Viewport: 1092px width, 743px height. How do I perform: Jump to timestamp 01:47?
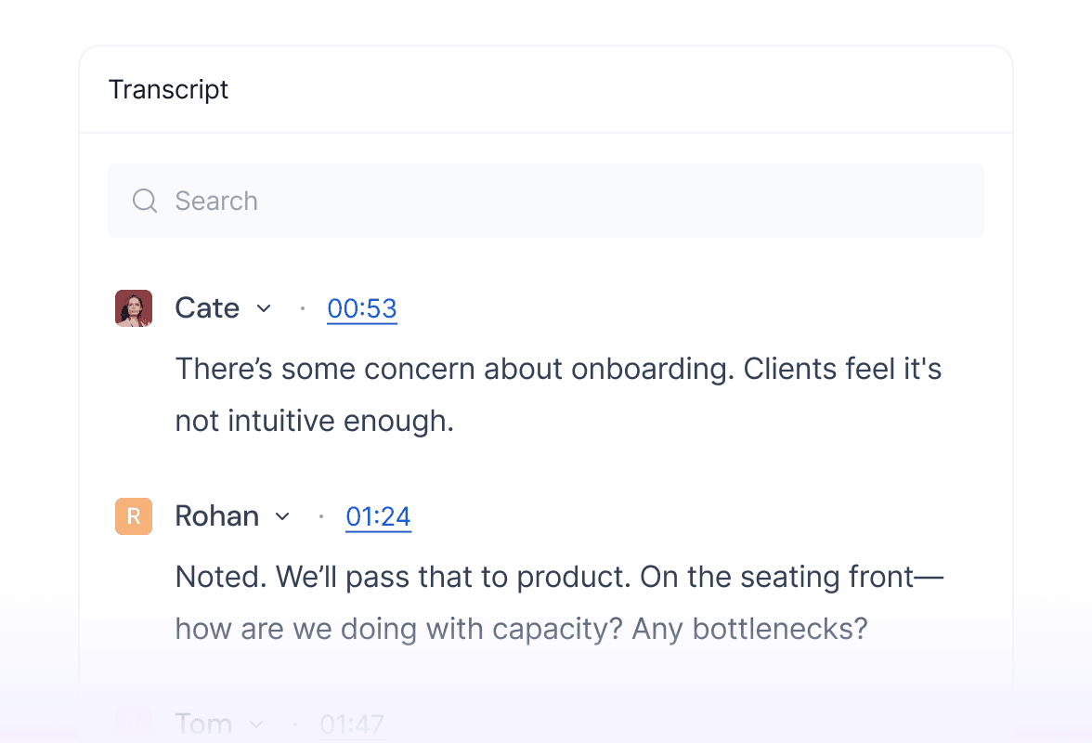[352, 723]
